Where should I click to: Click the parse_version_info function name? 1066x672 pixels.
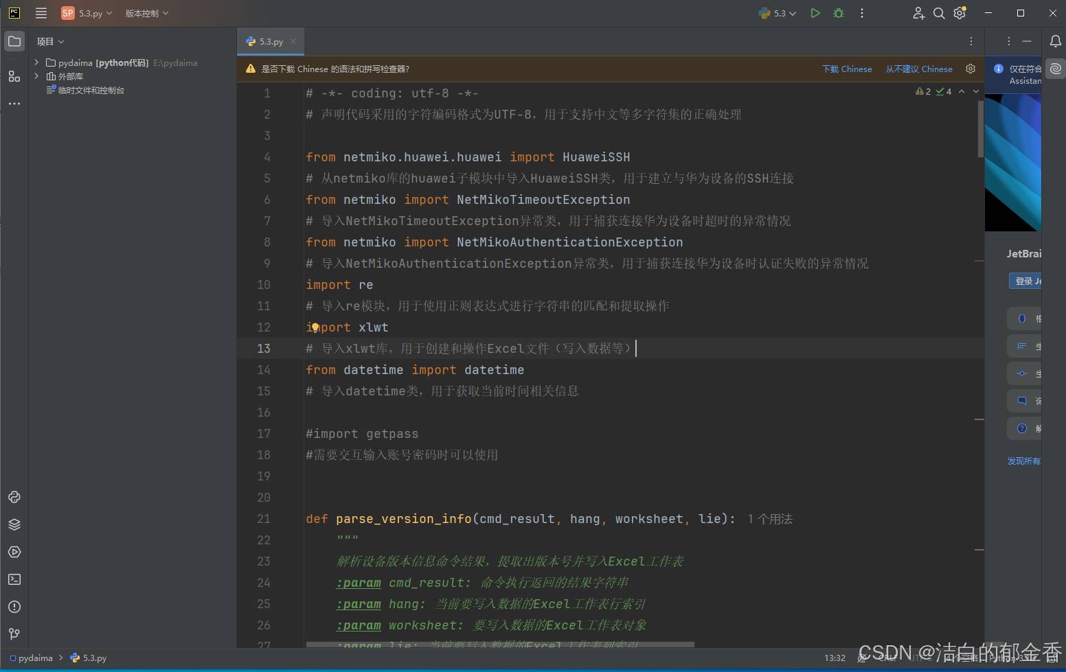coord(404,519)
